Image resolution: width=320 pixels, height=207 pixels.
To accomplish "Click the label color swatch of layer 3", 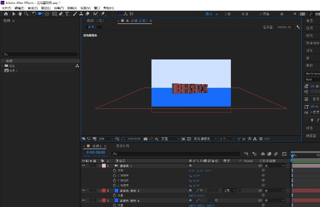I will coord(104,200).
